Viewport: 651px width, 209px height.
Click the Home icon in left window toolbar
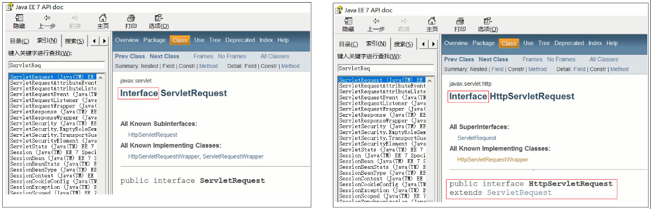tap(103, 18)
